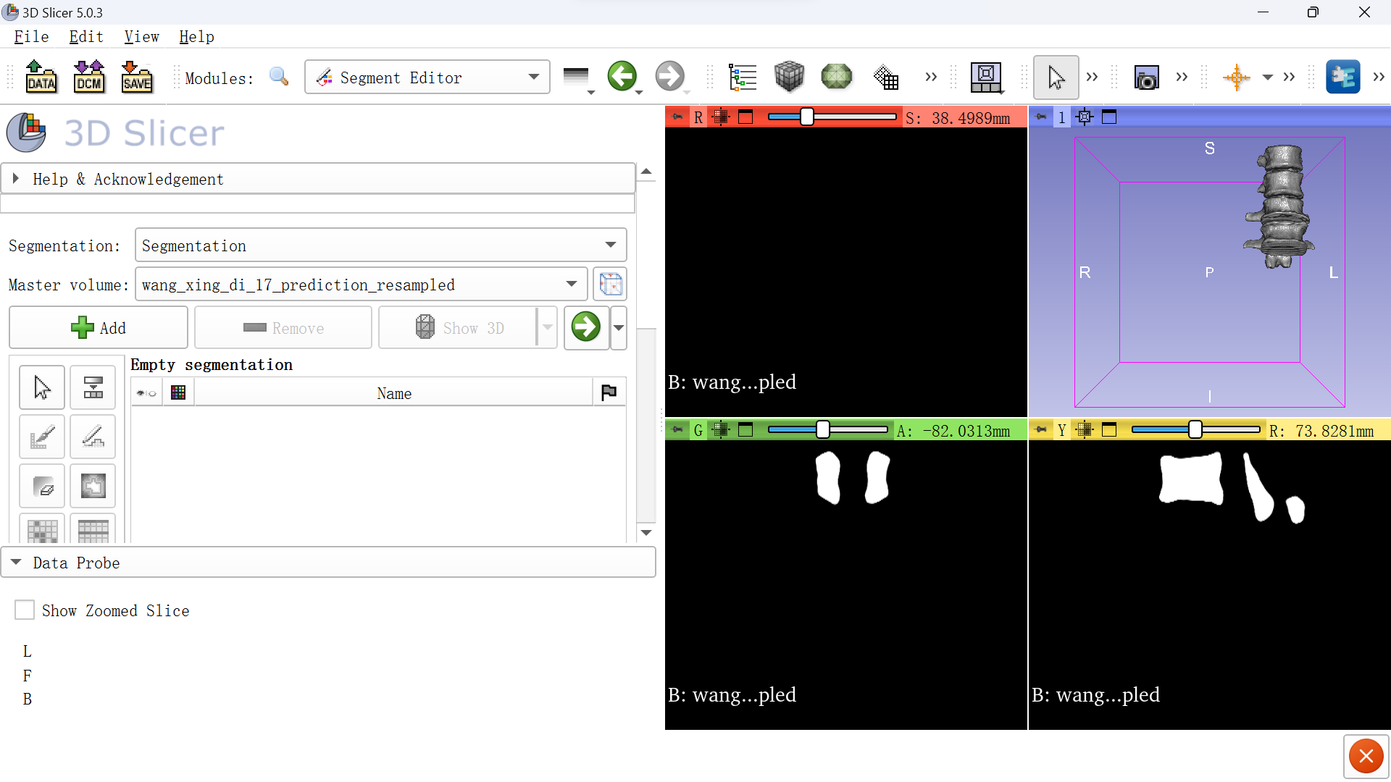Click the module panel scroll-down arrow
The height and width of the screenshot is (782, 1391).
pos(646,532)
